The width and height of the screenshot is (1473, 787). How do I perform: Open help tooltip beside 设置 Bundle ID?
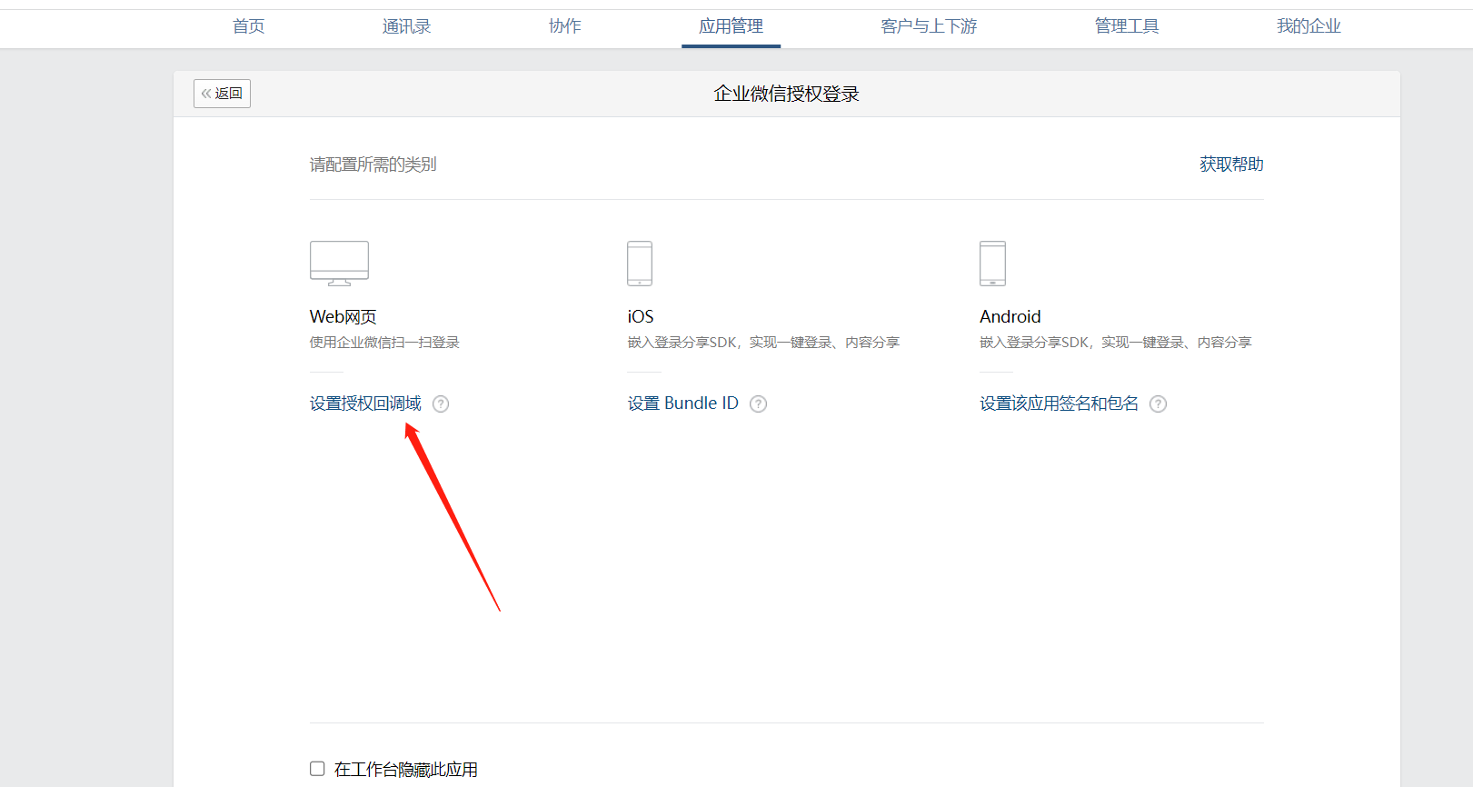coord(758,403)
